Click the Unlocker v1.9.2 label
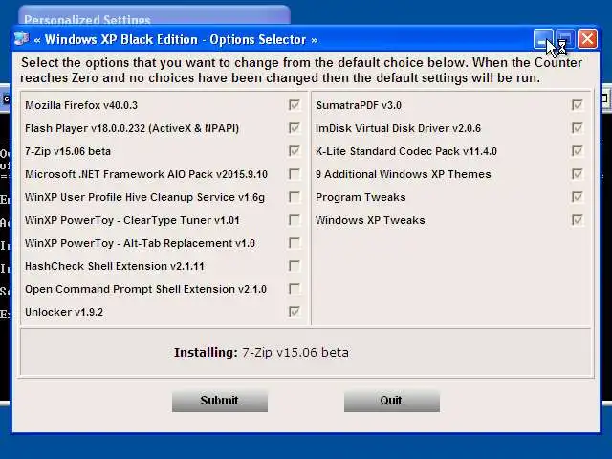612x459 pixels. pos(64,313)
